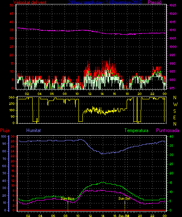182x217 pixels.
Task: Click the 'Sun Set' marker label
Action: pos(124,199)
